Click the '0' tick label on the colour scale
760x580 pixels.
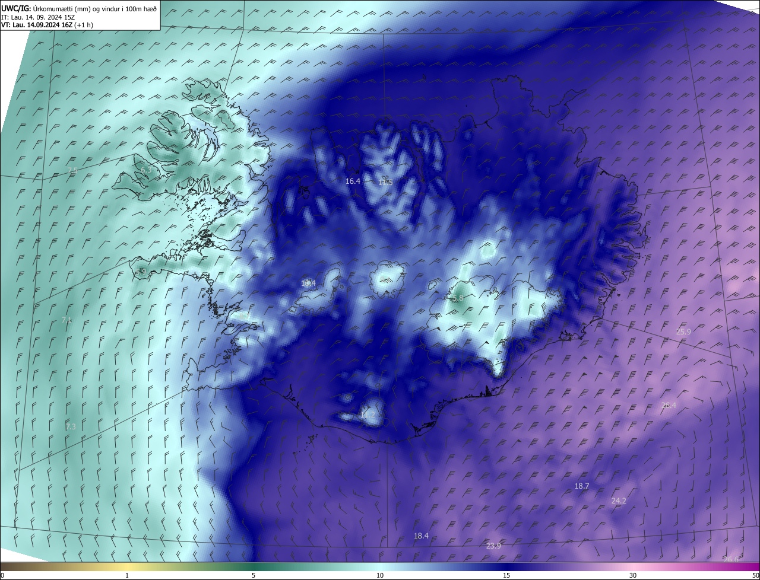[2, 575]
